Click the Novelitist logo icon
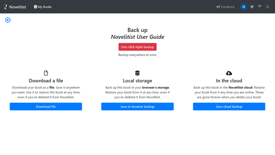 pos(6,7)
